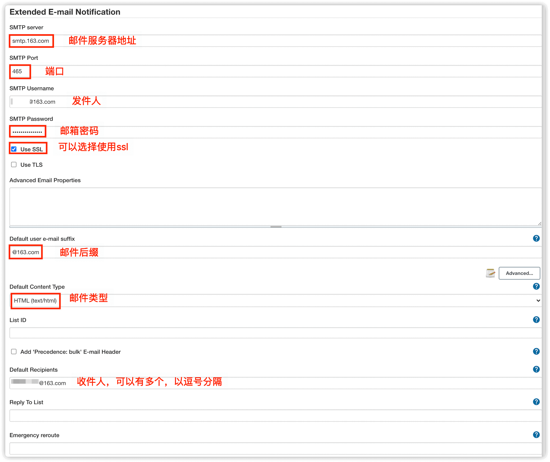Click the Default Content Type label
This screenshot has height=462, width=550.
37,287
